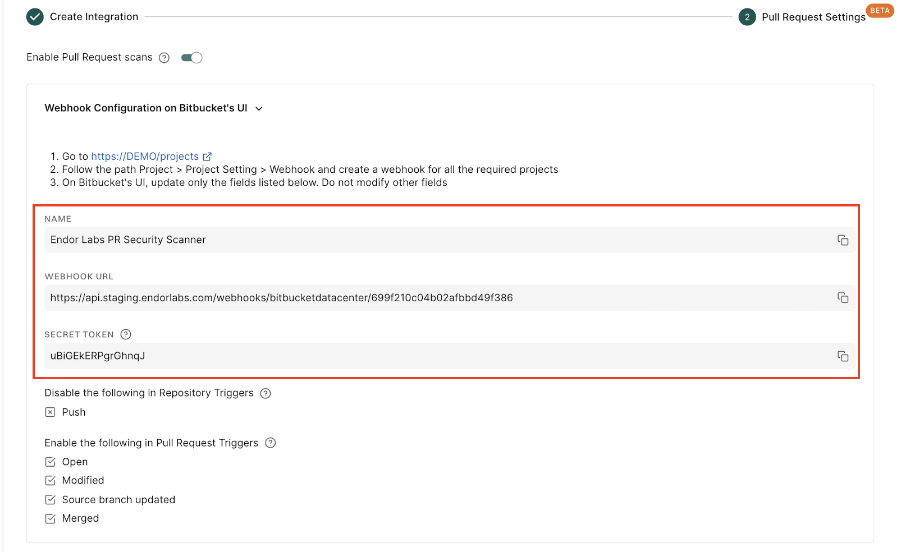
Task: Collapse the Webhook Configuration on Bitbucket's UI section
Action: 259,108
